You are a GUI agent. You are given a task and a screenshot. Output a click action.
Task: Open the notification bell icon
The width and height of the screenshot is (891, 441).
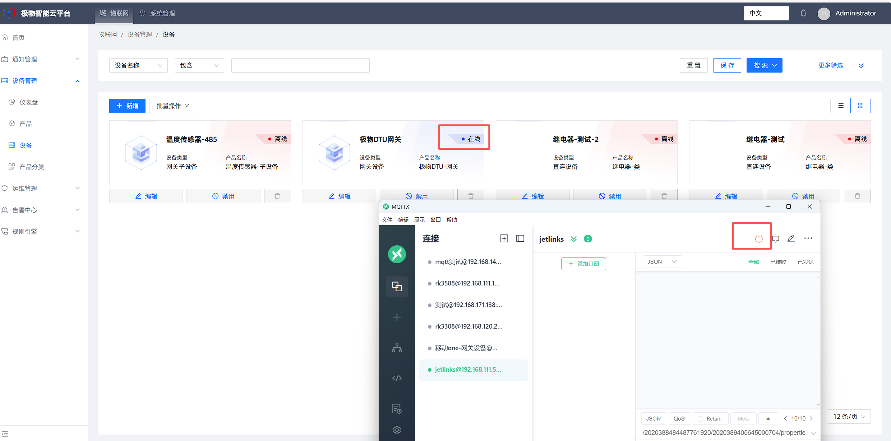point(803,13)
